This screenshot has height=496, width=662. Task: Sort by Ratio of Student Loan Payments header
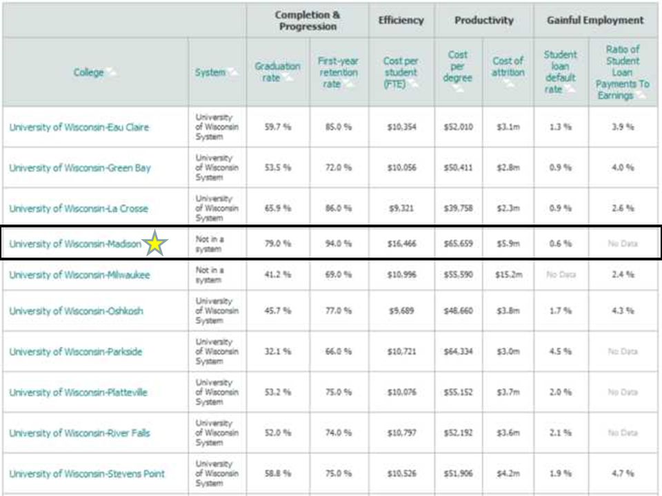point(622,72)
